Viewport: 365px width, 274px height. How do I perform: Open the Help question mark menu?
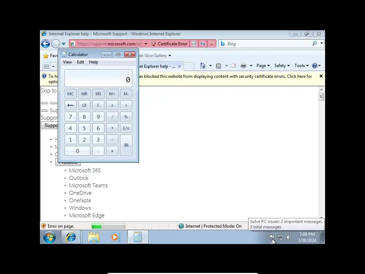(317, 66)
